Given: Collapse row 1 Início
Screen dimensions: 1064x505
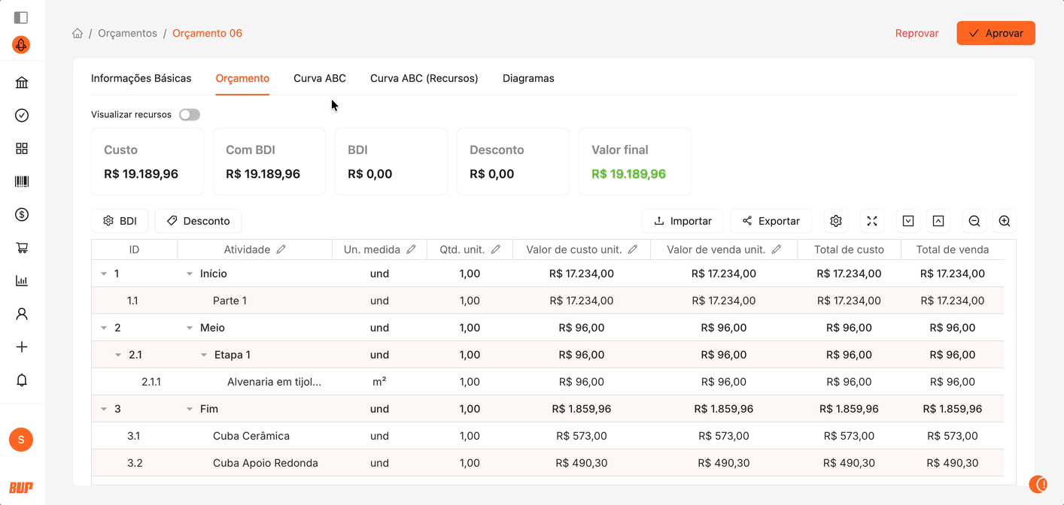Looking at the screenshot, I should tap(104, 274).
